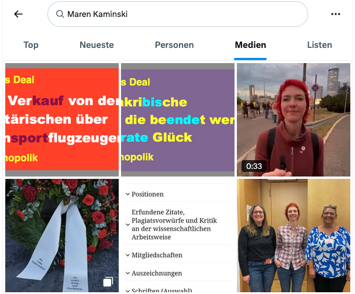Open the Personen tab
This screenshot has width=355, height=294.
tap(174, 45)
